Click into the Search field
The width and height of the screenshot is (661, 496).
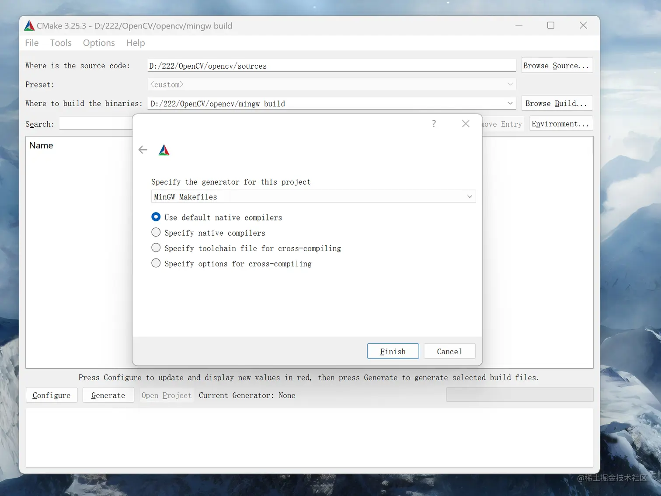tap(96, 124)
